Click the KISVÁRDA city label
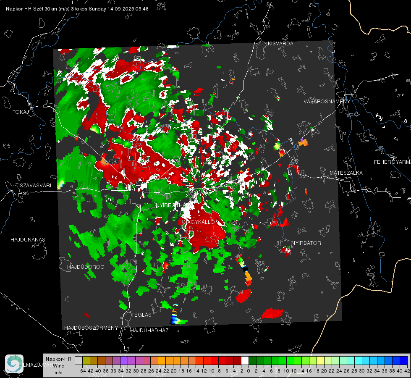411x378 pixels. [280, 44]
